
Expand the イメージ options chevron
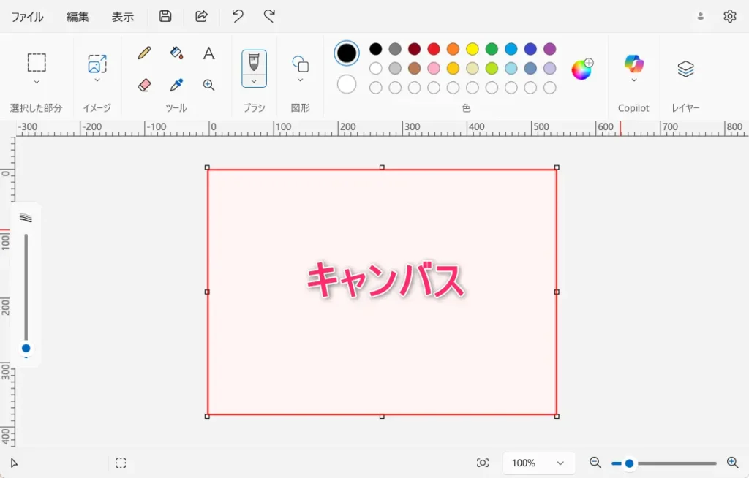point(97,80)
